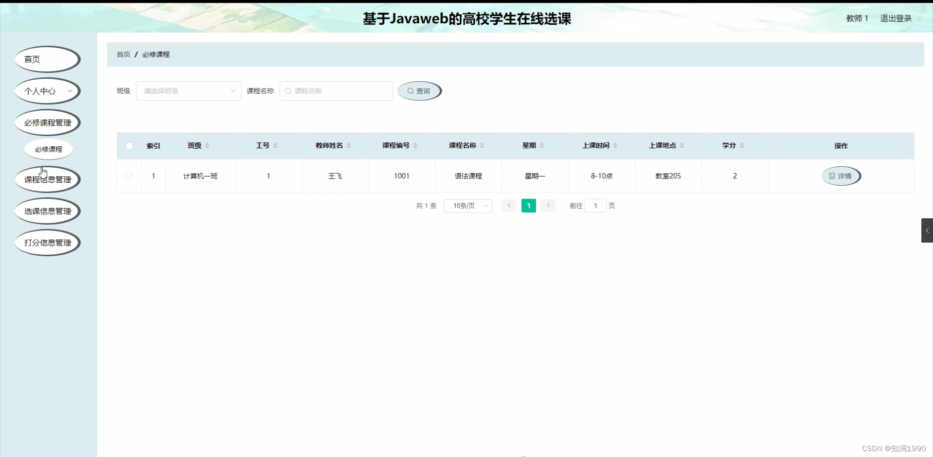The image size is (933, 457).
Task: Click the search icon in 课程名称 input
Action: (289, 91)
